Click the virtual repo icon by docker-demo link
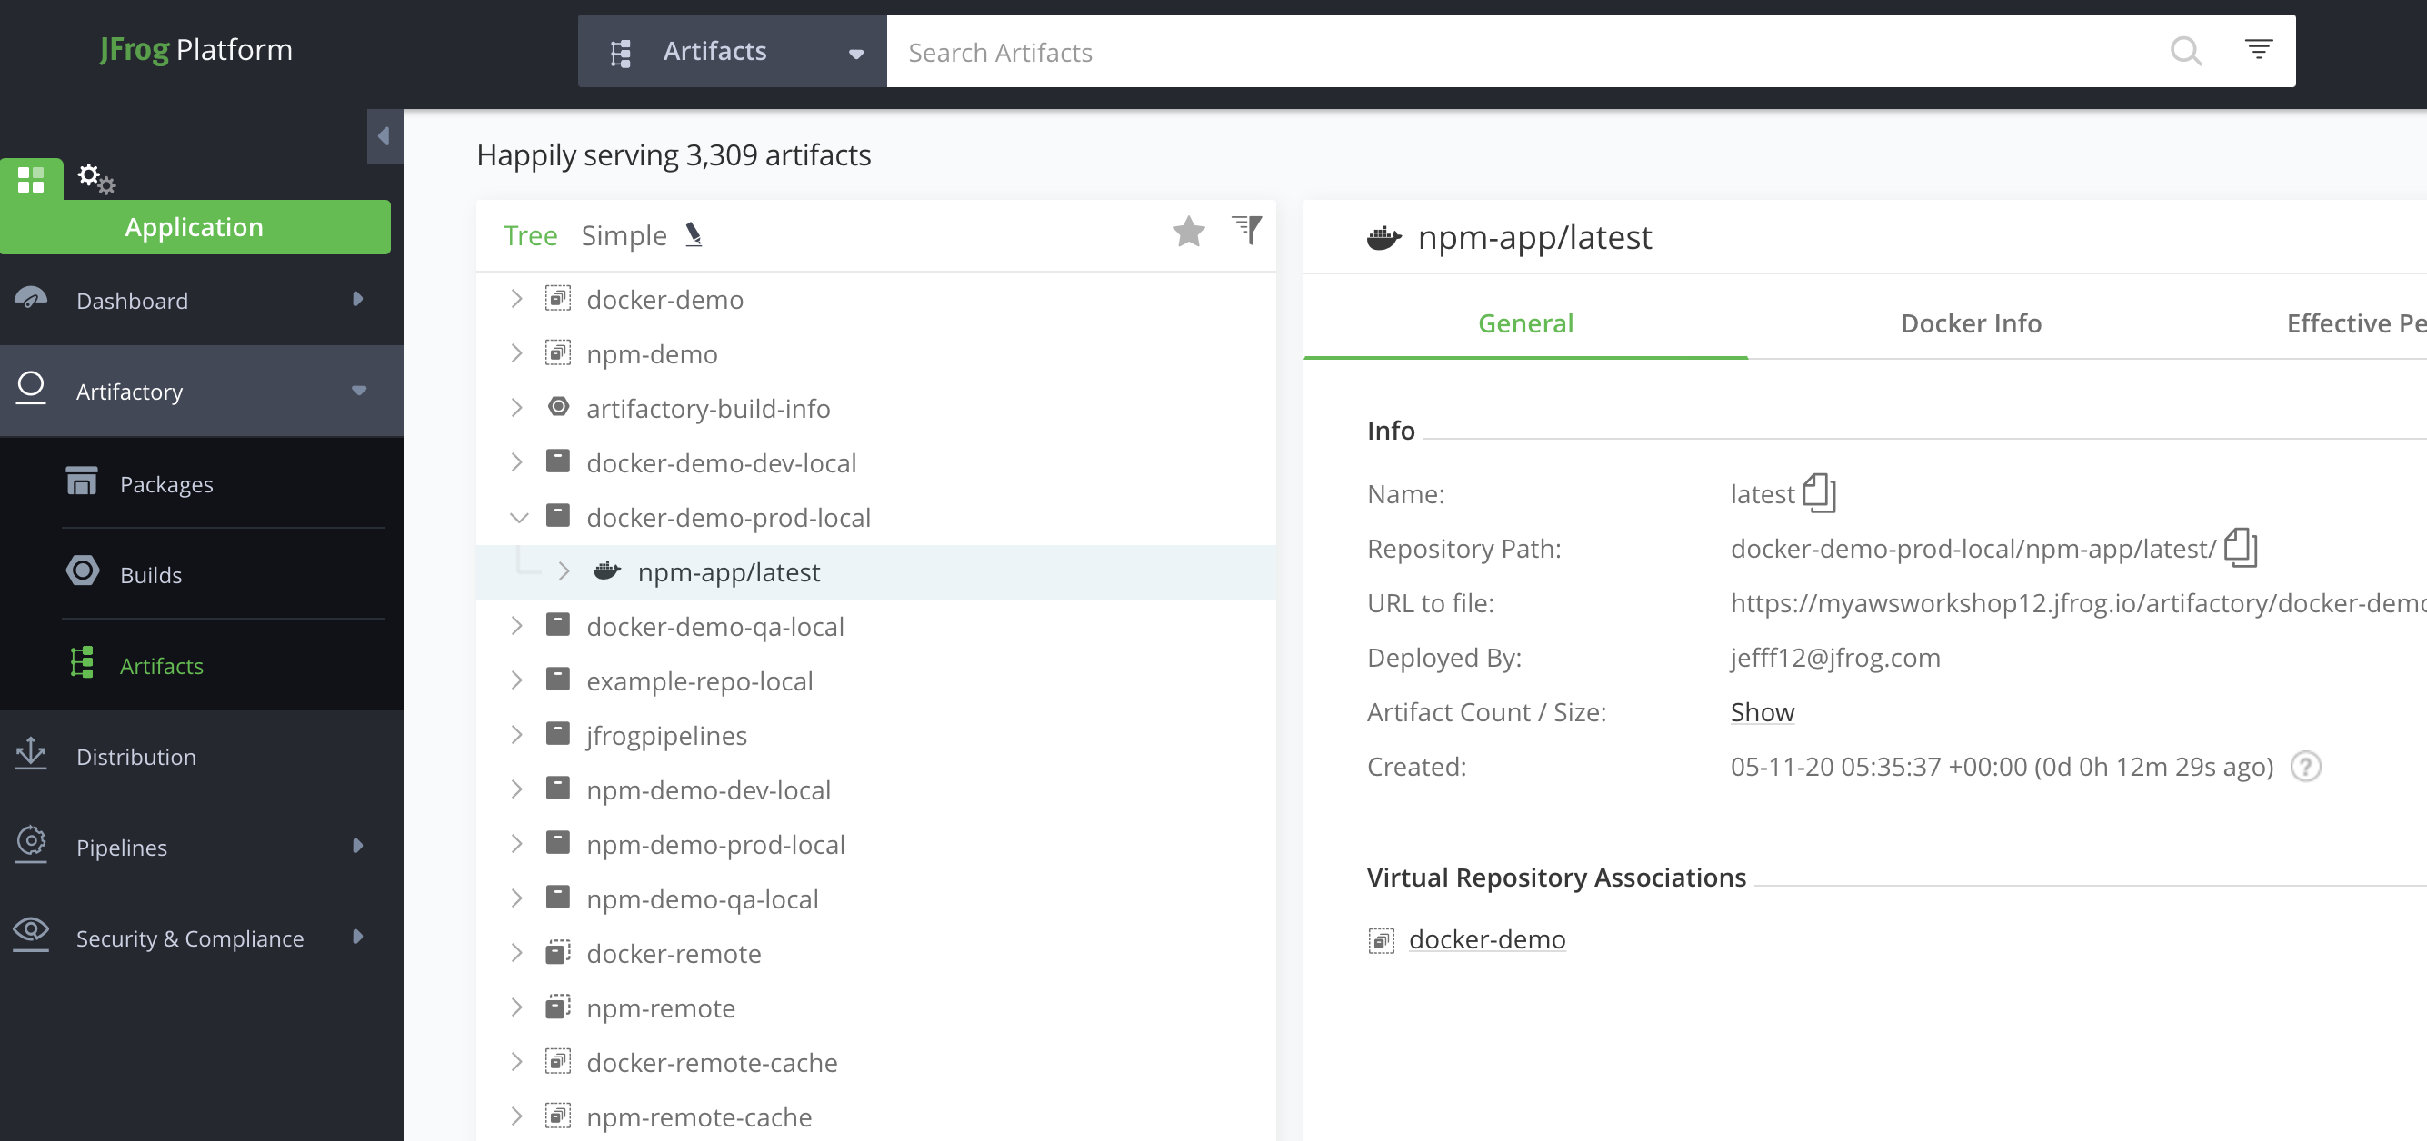 [x=1381, y=939]
